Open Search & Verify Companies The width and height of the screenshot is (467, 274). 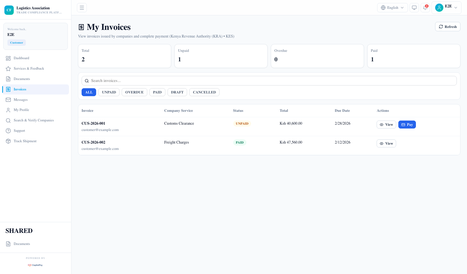point(34,120)
